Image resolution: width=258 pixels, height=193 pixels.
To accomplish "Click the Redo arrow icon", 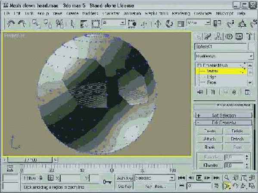I will (22, 24).
